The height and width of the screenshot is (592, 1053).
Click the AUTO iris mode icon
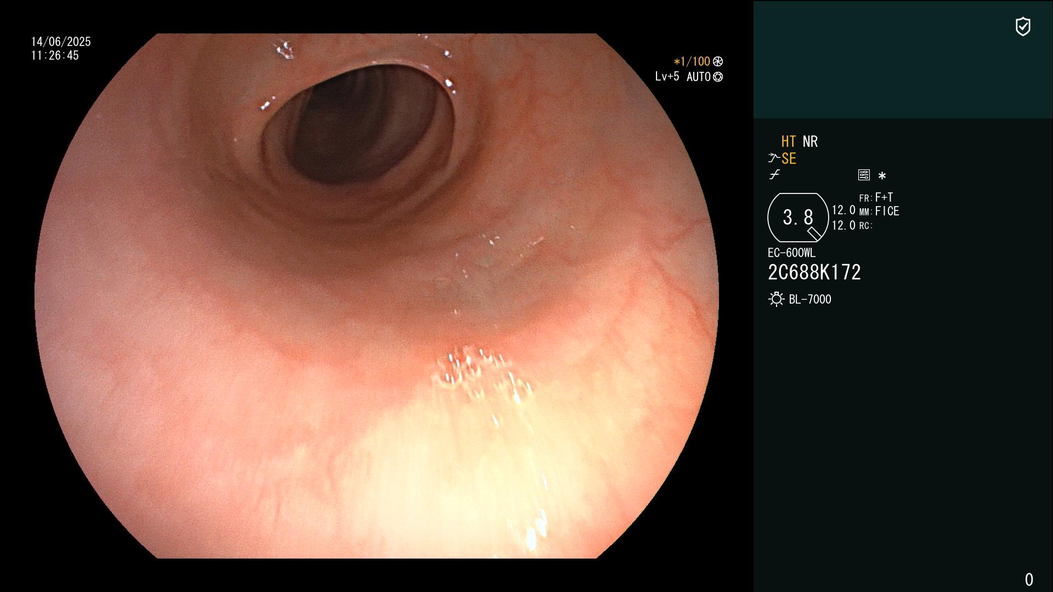(718, 77)
